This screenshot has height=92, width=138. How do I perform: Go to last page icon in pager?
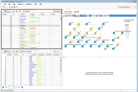(22, 87)
